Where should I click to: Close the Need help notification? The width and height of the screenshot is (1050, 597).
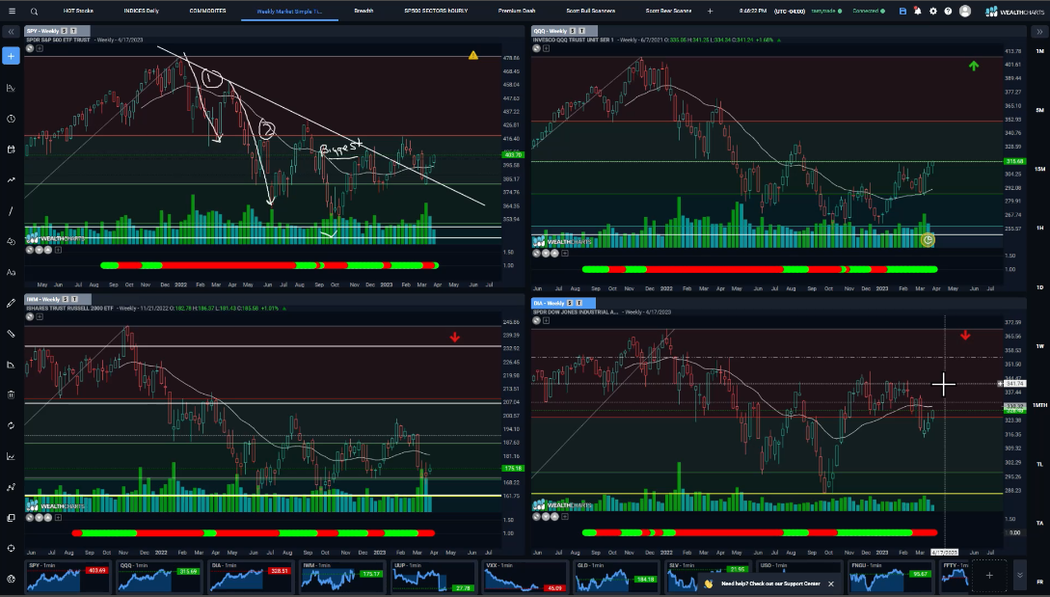(x=831, y=583)
